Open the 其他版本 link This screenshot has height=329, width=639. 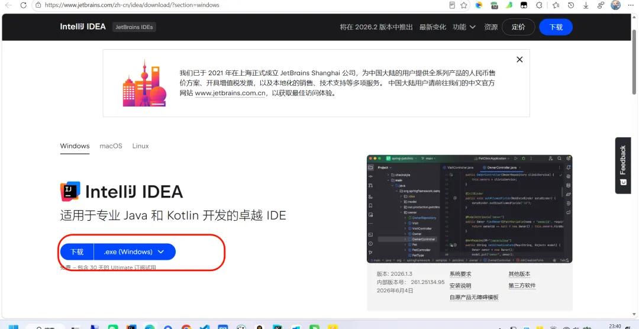[519, 274]
